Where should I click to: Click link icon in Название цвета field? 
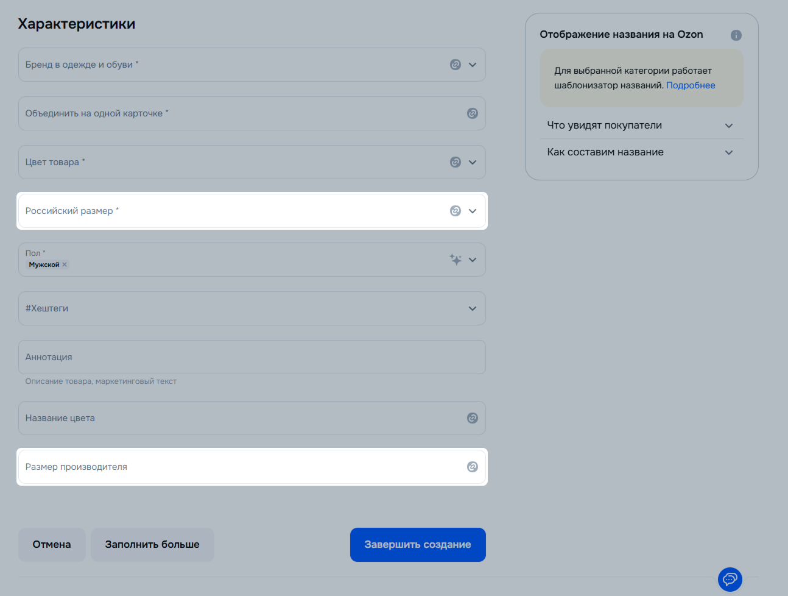pos(472,418)
